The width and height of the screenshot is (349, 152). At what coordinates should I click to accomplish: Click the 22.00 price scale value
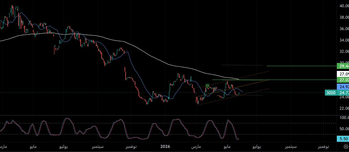[343, 108]
